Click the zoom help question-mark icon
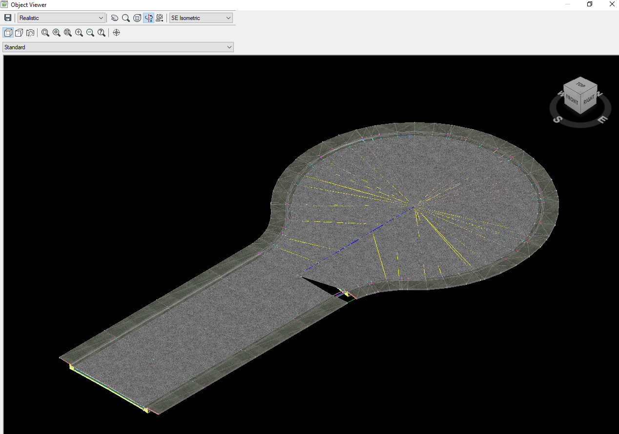Viewport: 619px width, 434px height. tap(102, 33)
